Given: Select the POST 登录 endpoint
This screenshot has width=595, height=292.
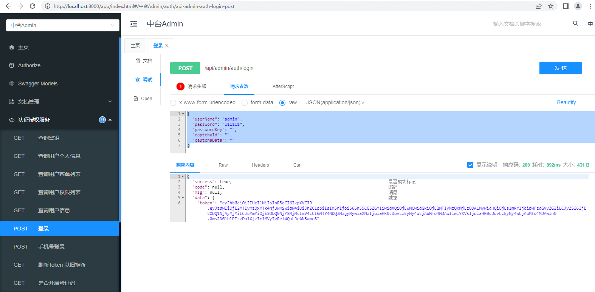Looking at the screenshot, I should 59,229.
